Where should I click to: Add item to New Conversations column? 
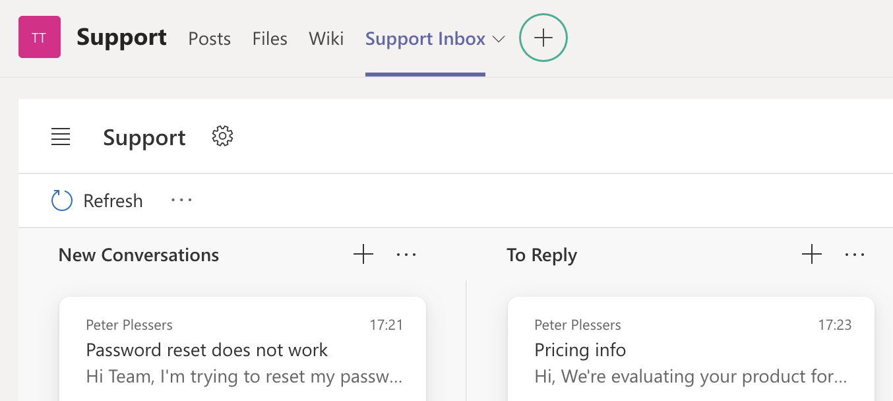(x=363, y=254)
